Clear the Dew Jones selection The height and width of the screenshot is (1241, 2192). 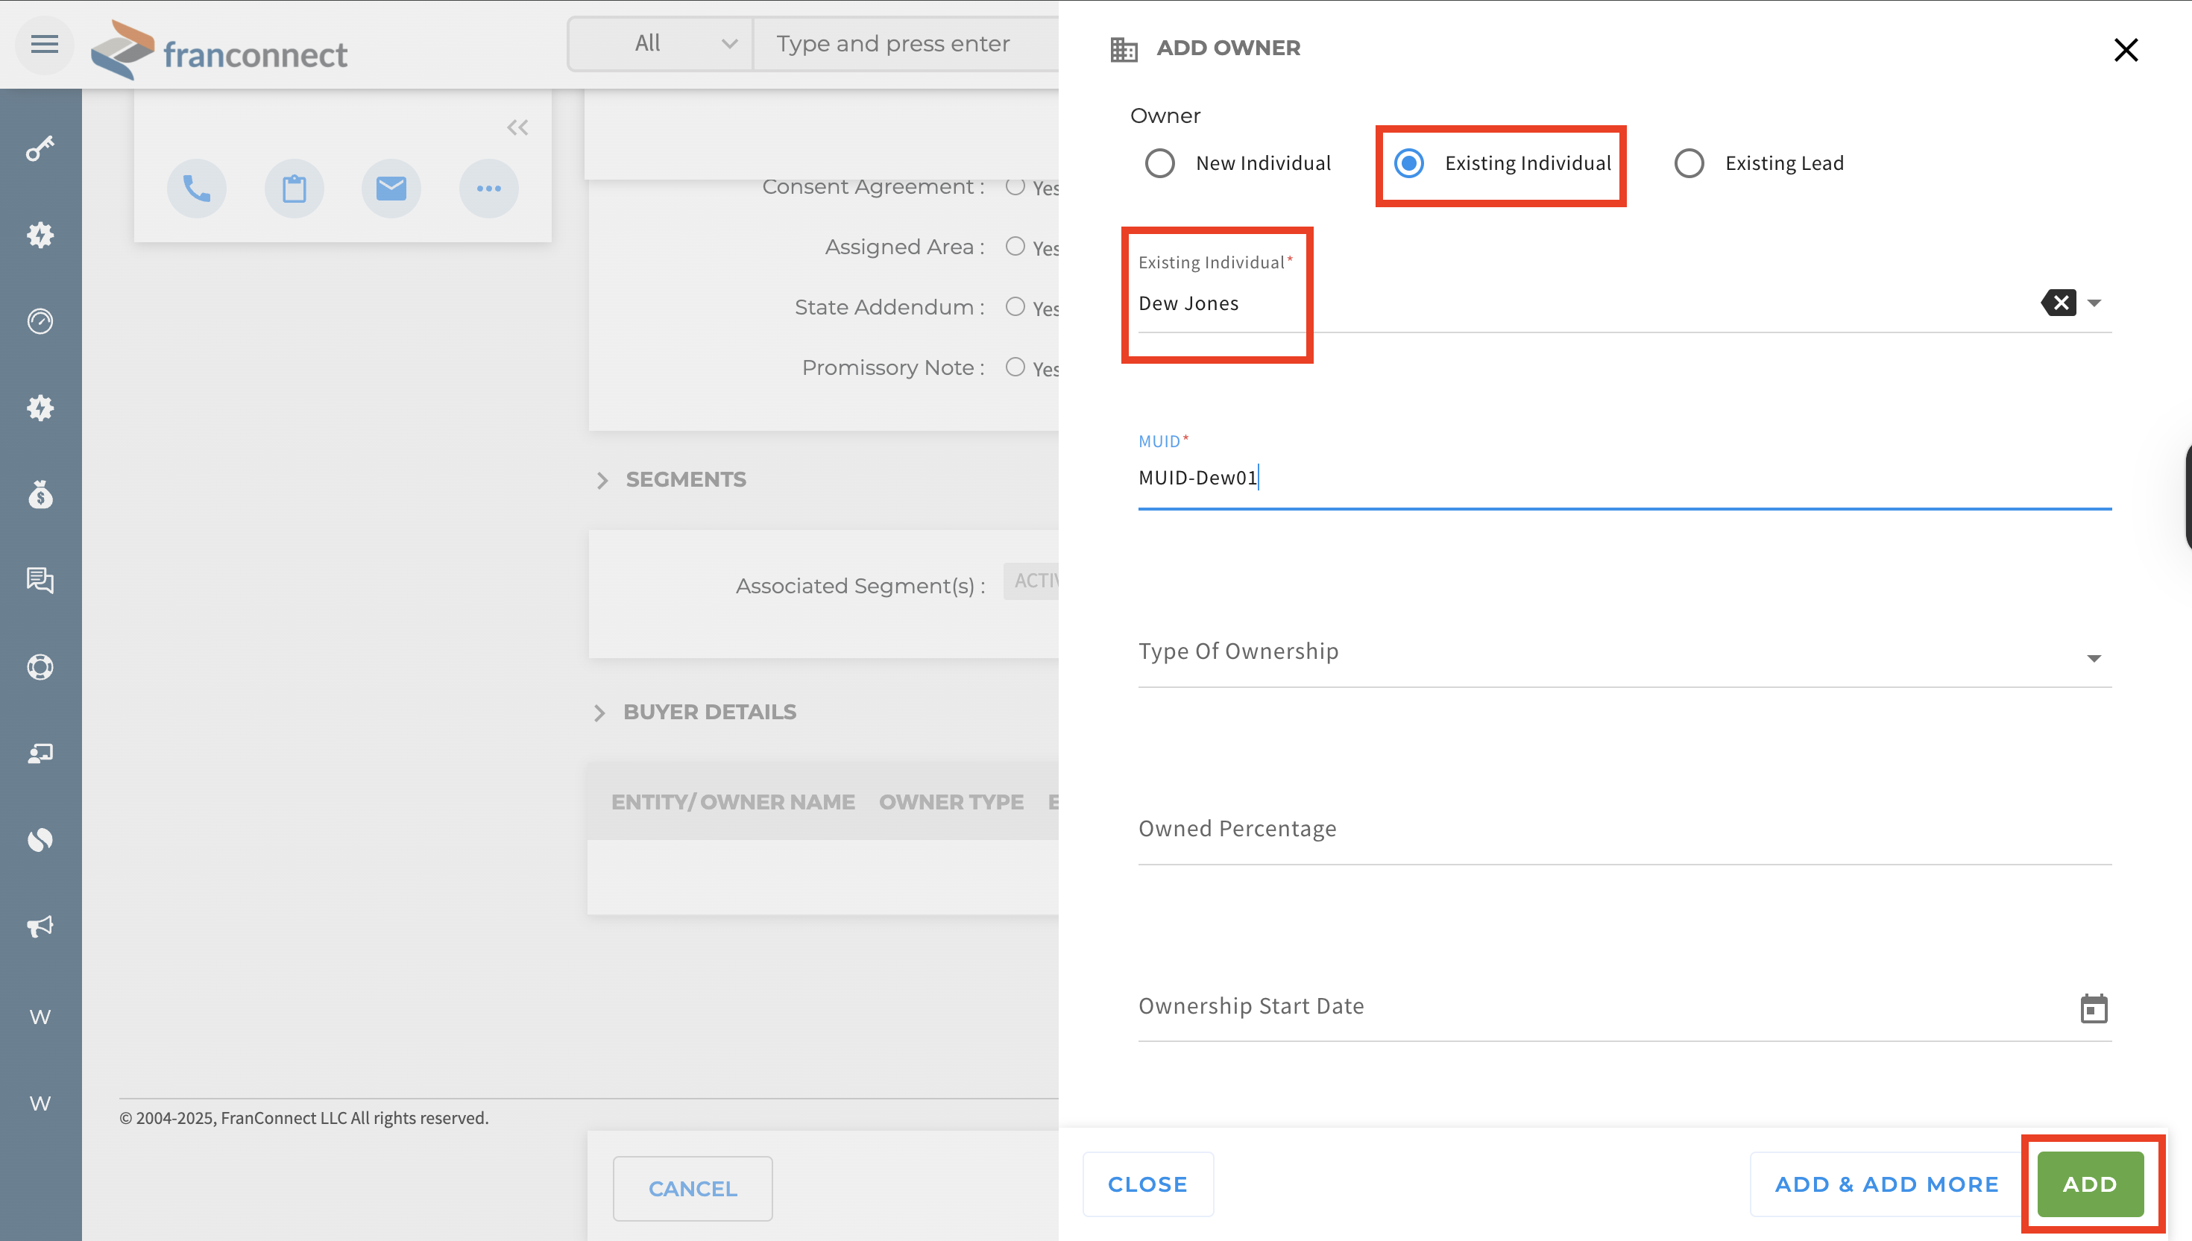[x=2059, y=303]
